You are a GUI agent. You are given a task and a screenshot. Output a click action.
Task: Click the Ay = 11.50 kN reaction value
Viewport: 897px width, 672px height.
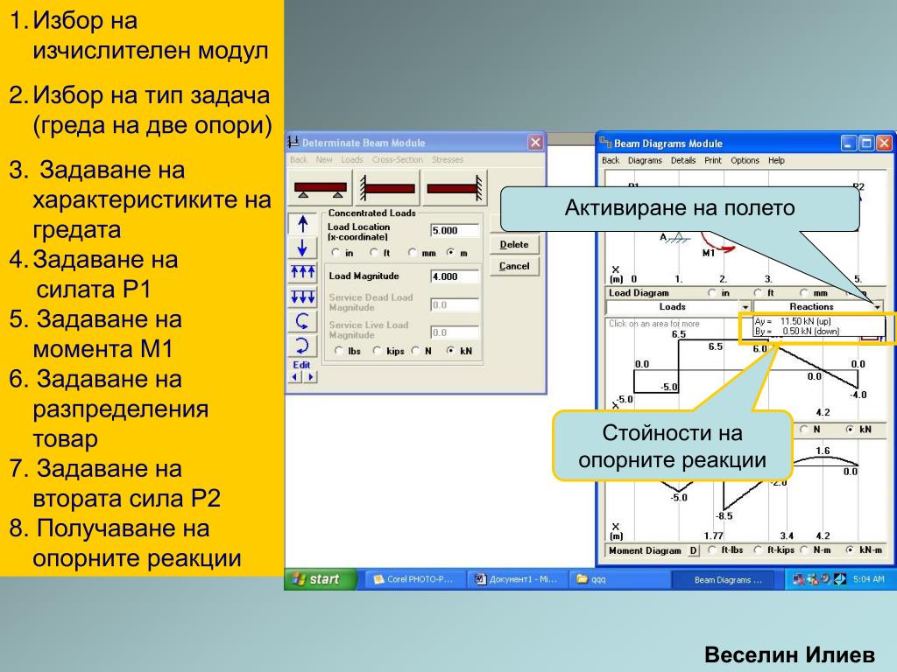click(x=793, y=321)
